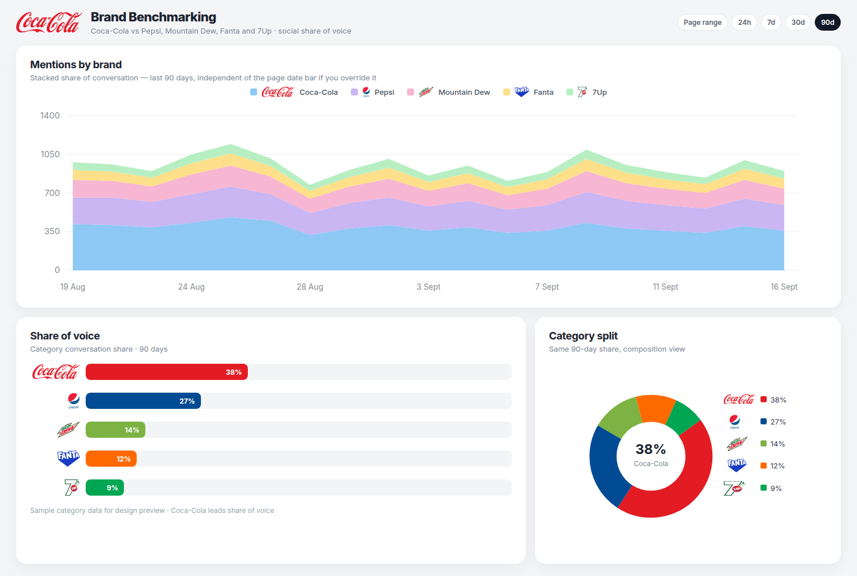
Task: Click the Pepsi logo in Category split legend
Action: [x=734, y=422]
